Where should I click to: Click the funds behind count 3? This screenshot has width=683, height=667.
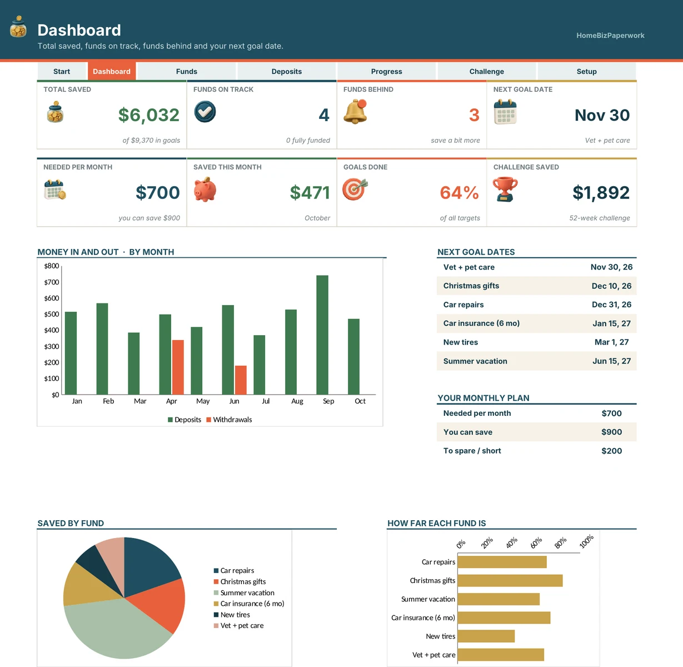tap(474, 115)
